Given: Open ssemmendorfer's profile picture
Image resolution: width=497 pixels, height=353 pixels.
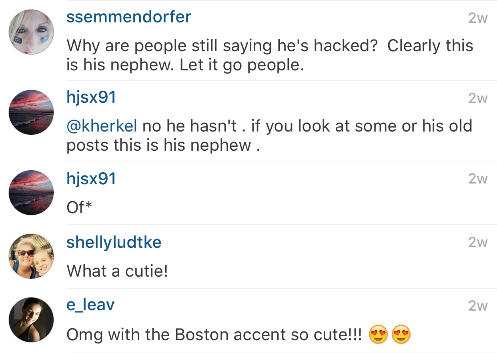Looking at the screenshot, I should [x=31, y=32].
